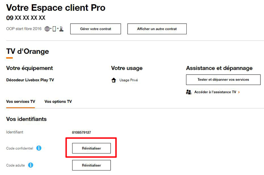Screen dimensions: 264x175
Task: Click the Votre Espace client Pro title
Action: coord(56,8)
